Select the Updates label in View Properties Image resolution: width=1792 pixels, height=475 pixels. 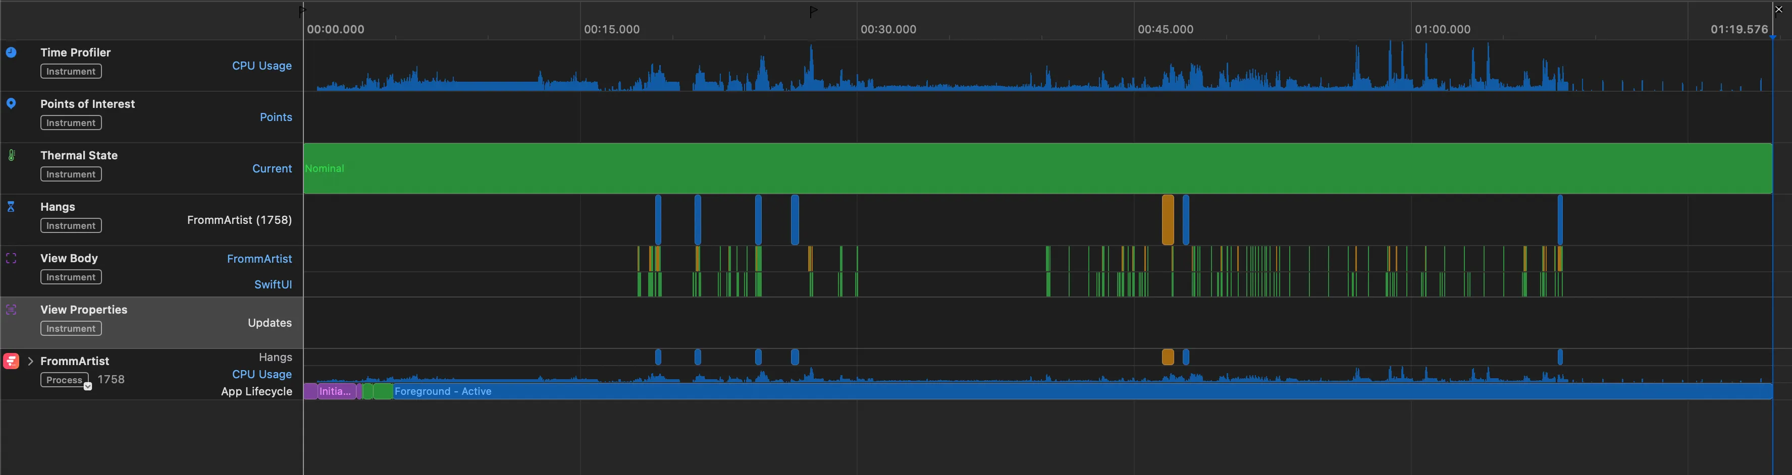pyautogui.click(x=270, y=323)
